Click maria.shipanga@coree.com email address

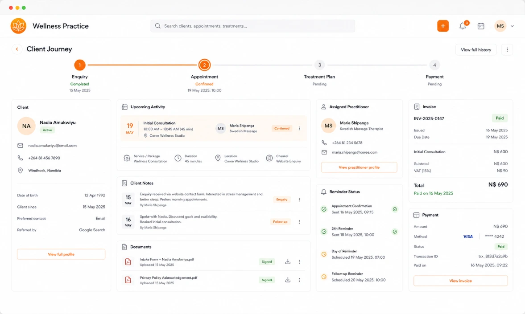355,152
